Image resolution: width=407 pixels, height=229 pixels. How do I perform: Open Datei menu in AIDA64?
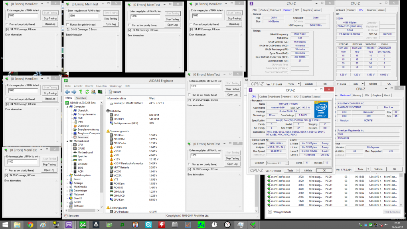(68, 86)
